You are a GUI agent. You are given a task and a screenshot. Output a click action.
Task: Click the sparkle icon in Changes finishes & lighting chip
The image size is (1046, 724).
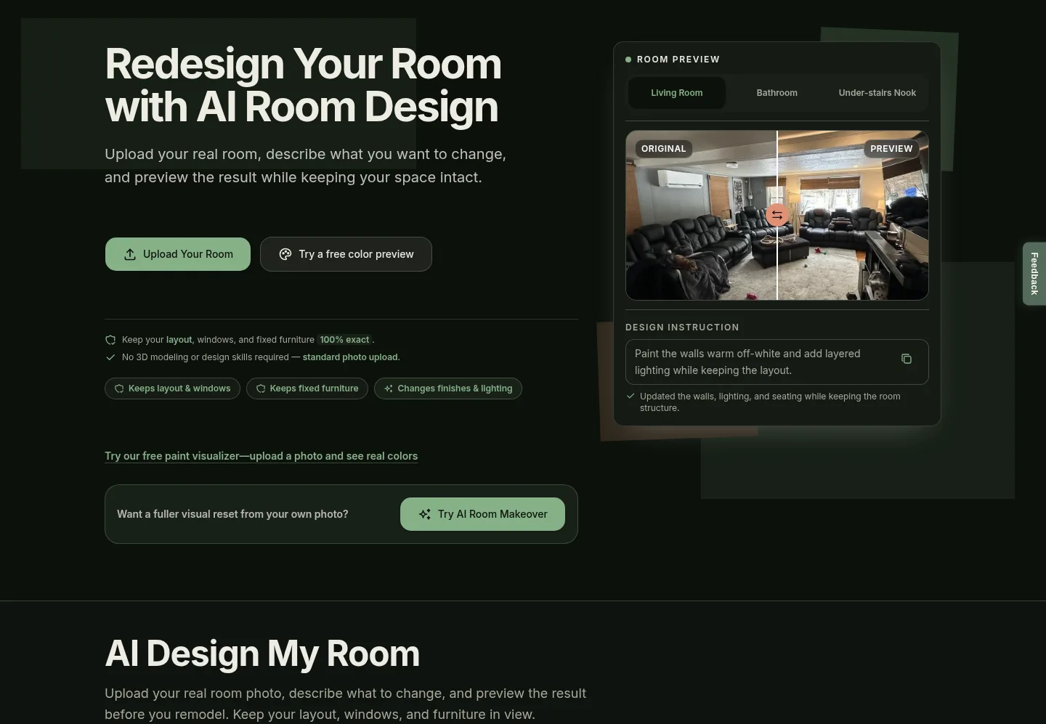click(389, 389)
